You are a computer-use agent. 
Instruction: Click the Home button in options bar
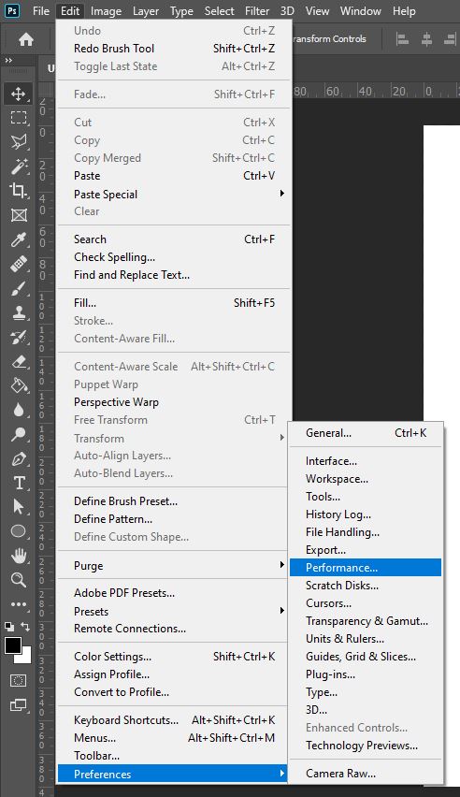pyautogui.click(x=26, y=39)
